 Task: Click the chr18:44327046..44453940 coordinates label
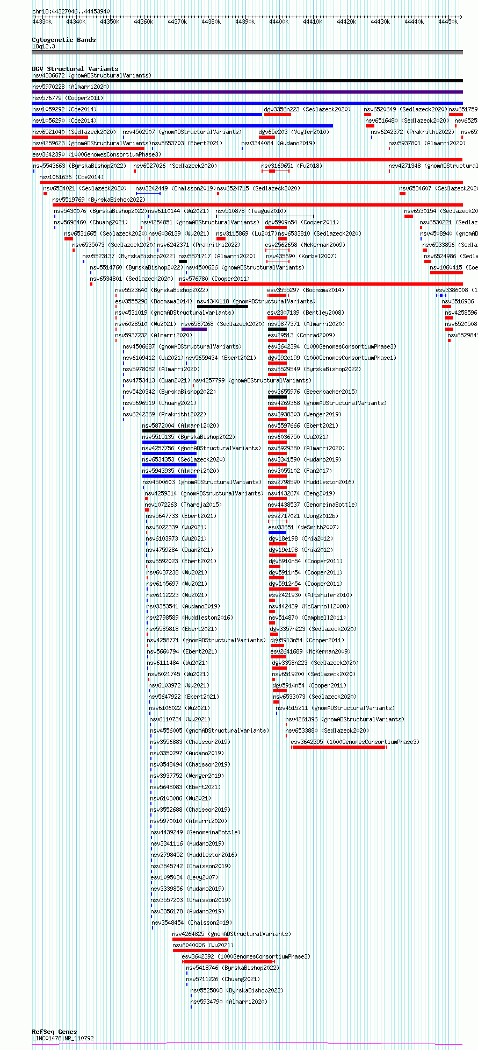tap(71, 11)
